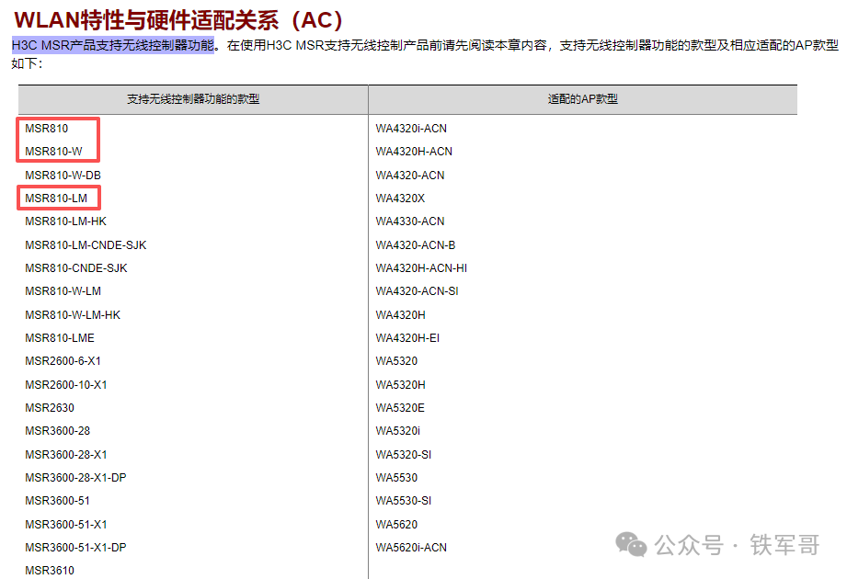847x579 pixels.
Task: Click the 支持无线控制器功能的款型 column header
Action: tap(193, 98)
